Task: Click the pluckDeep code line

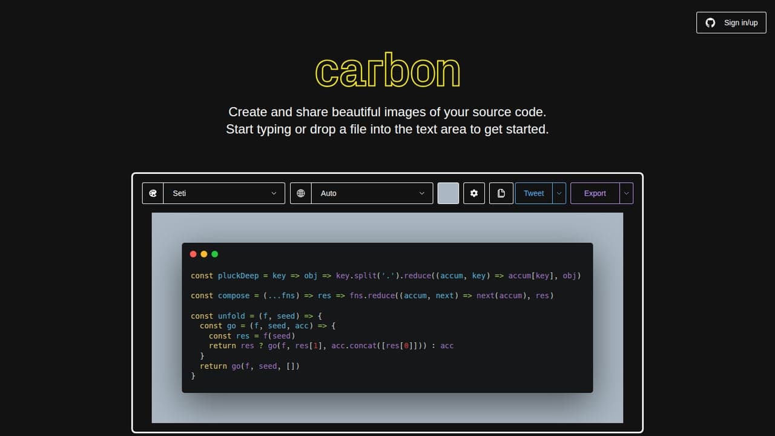Action: click(x=386, y=276)
